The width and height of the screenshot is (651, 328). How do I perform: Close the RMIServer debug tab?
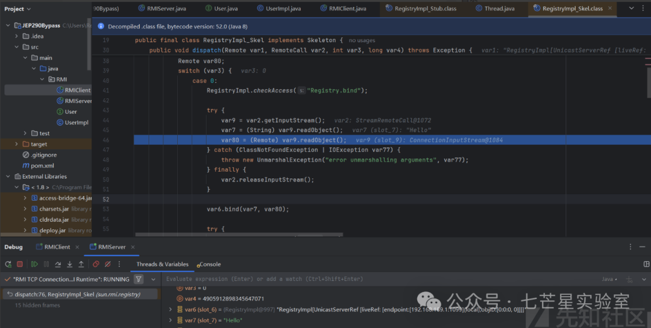(x=133, y=247)
